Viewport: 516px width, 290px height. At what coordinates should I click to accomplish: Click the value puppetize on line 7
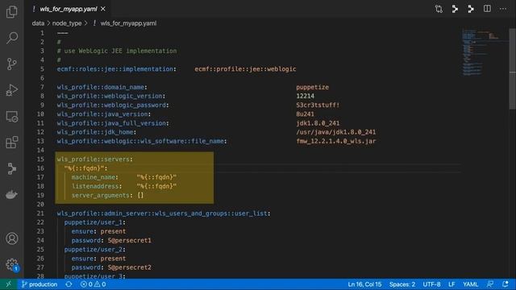[312, 87]
